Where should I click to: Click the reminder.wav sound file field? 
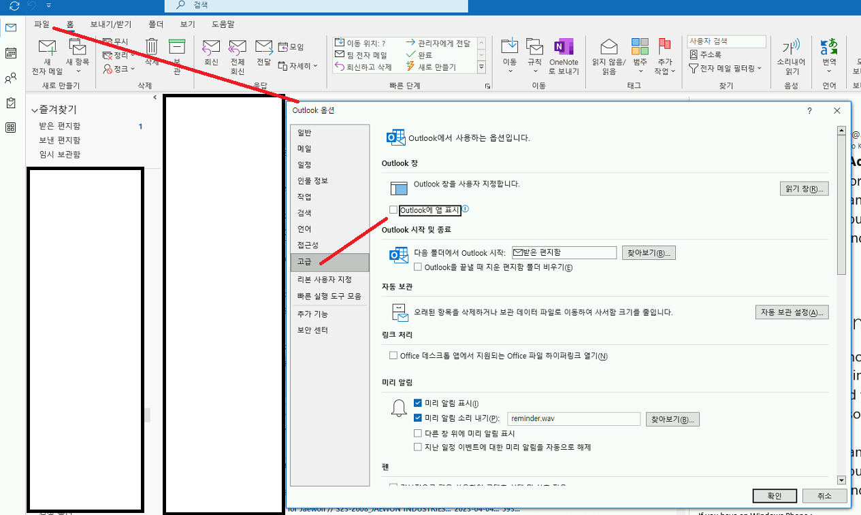coord(574,419)
